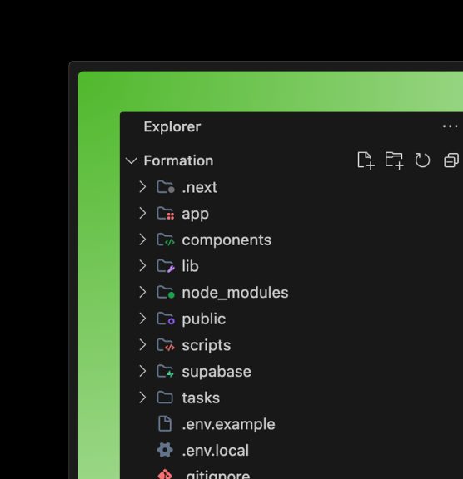Select the lib folder name
463x479 pixels.
click(x=190, y=266)
